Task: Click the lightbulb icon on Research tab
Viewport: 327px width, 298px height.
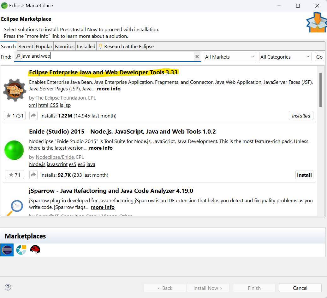Action: coord(100,46)
